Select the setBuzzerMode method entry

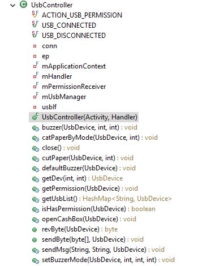108,260
